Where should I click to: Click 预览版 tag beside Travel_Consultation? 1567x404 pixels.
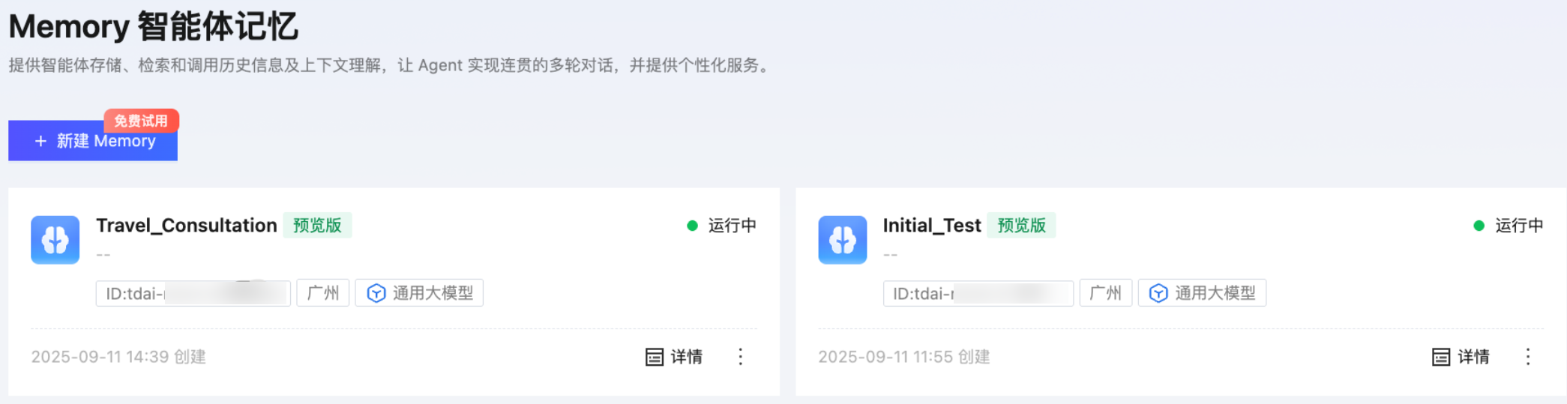(x=317, y=226)
